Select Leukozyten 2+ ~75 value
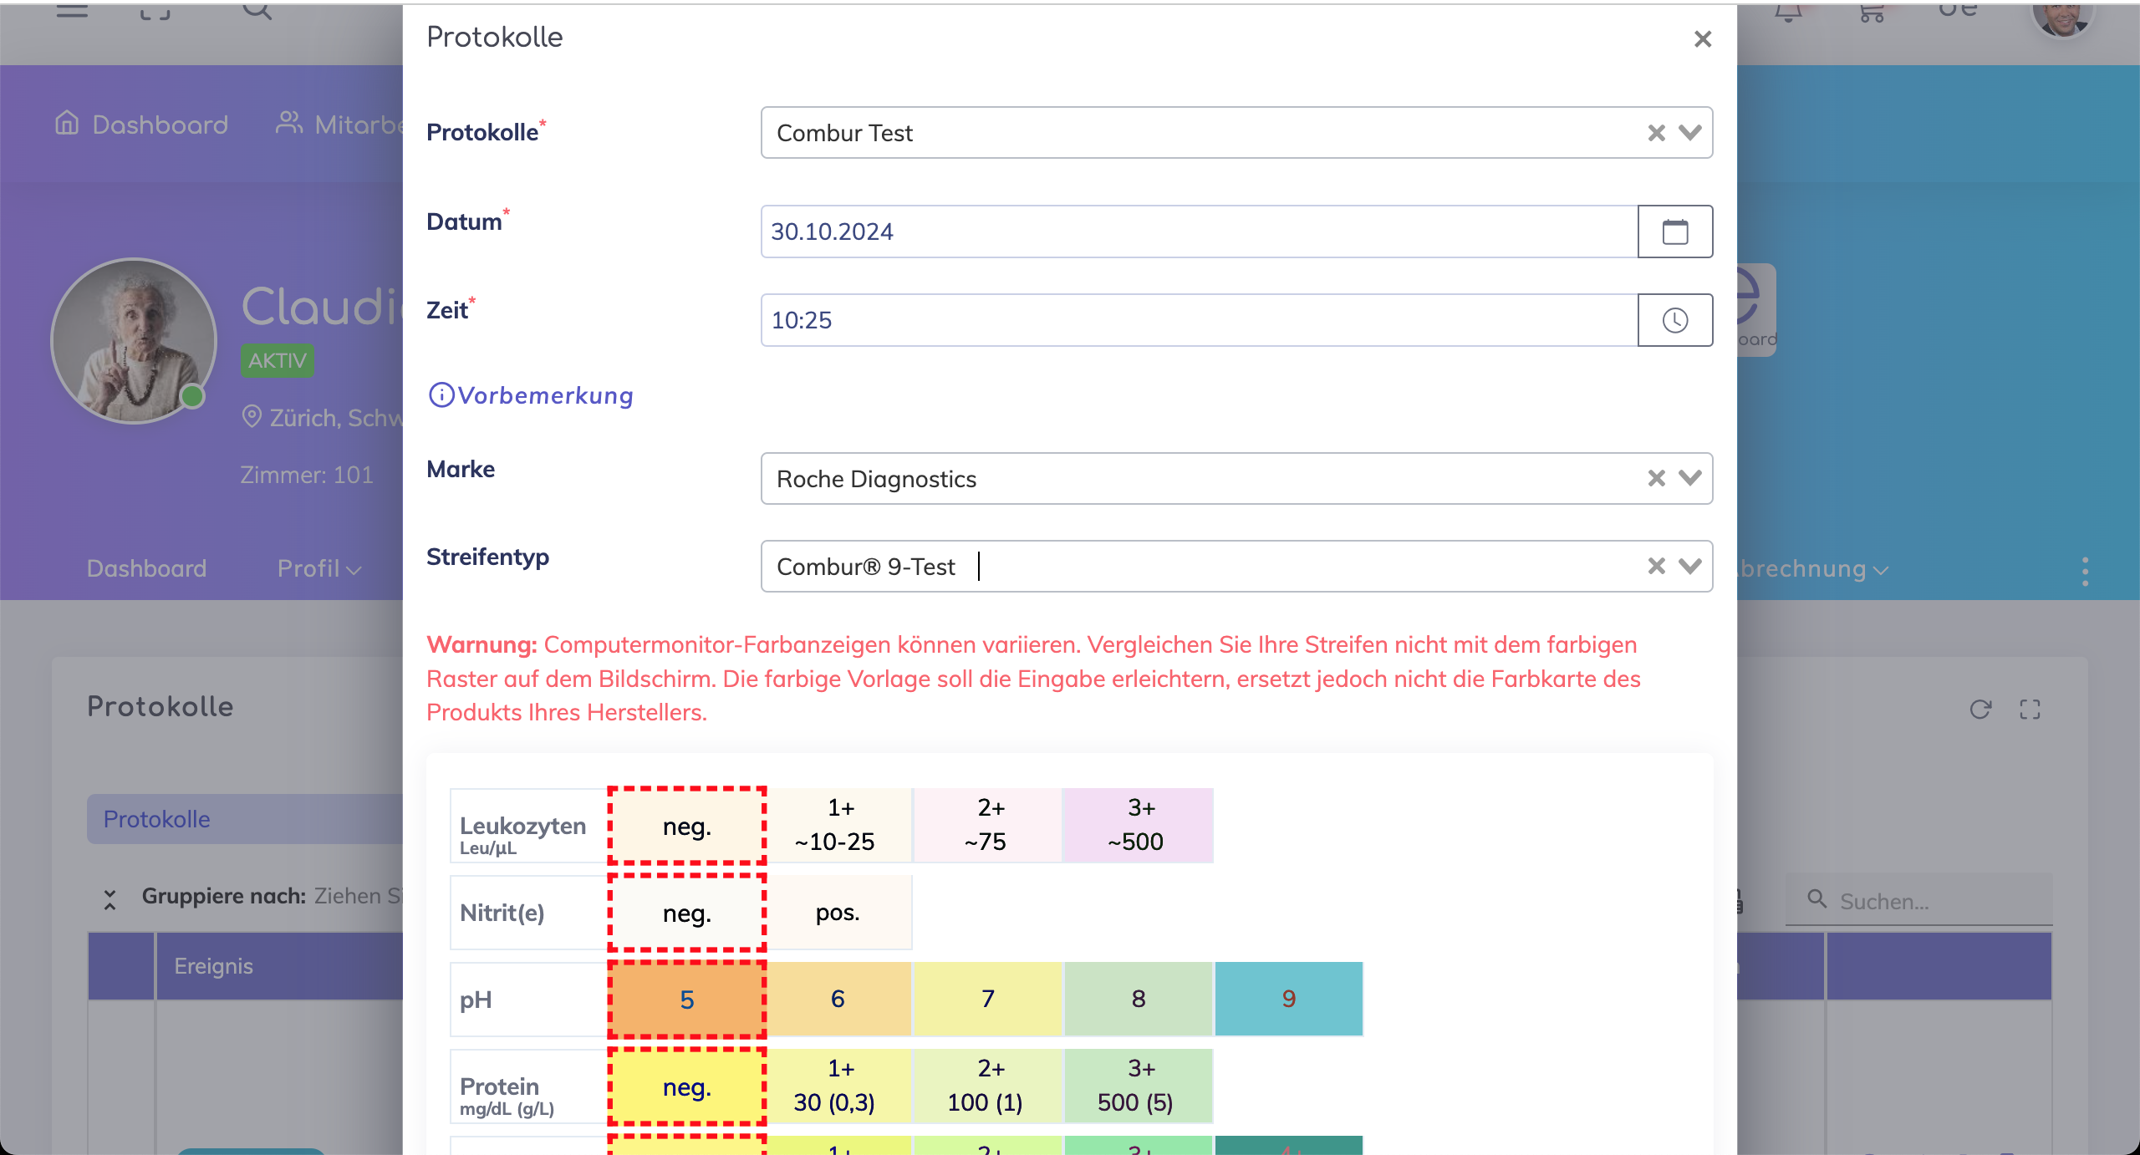This screenshot has width=2140, height=1155. 987,825
